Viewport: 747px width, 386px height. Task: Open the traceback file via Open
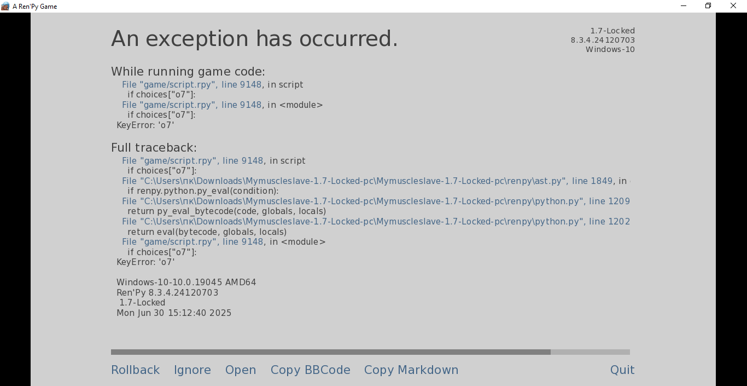(241, 370)
